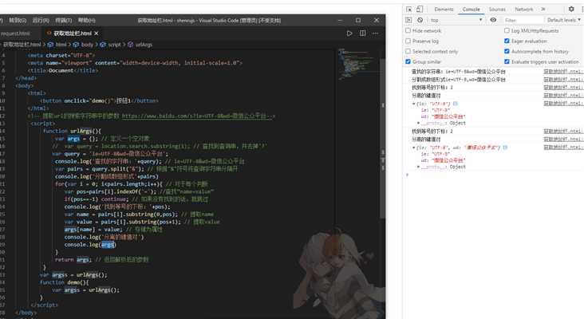Enable Selected context only checkbox
584x319 pixels.
(x=408, y=51)
